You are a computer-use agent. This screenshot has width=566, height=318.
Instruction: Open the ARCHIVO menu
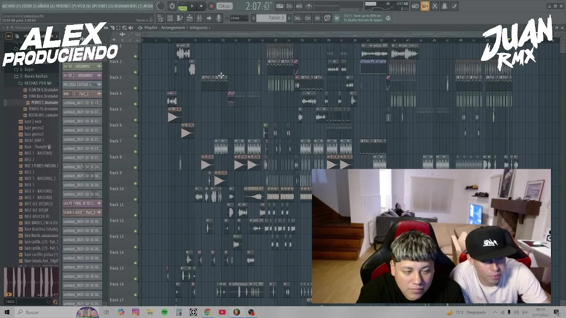pos(11,6)
